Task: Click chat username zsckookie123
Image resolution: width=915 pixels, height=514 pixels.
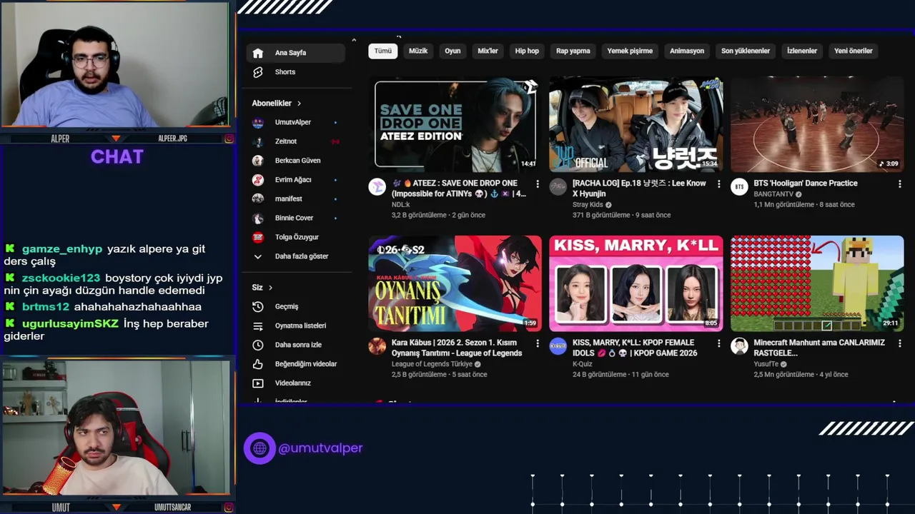Action: click(61, 278)
